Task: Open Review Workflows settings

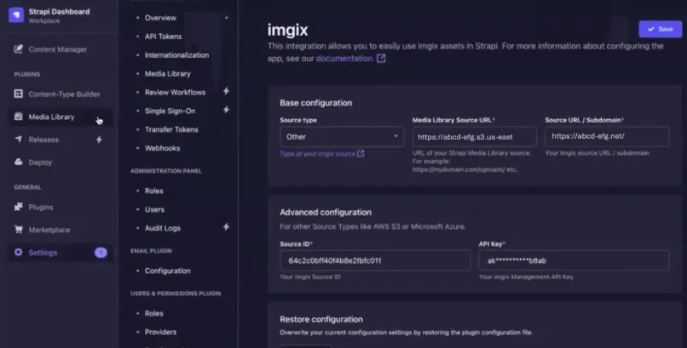Action: click(175, 92)
